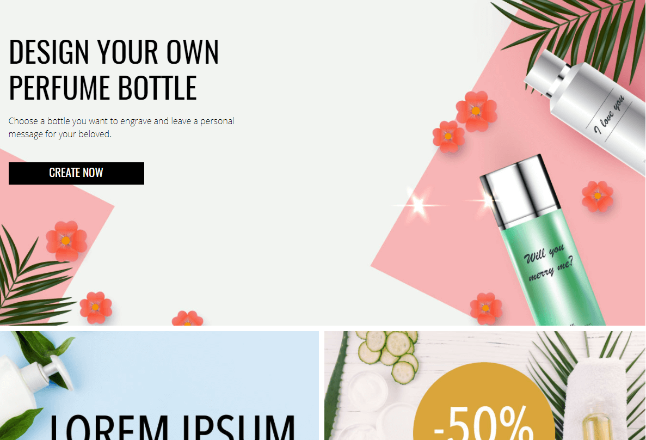This screenshot has height=440, width=646.
Task: Click the CREATE NOW button
Action: [x=76, y=173]
